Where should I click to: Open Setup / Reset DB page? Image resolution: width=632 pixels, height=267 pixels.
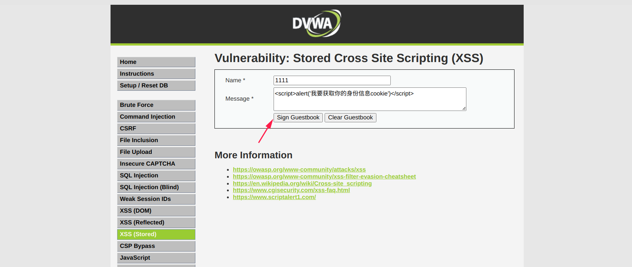(x=156, y=86)
